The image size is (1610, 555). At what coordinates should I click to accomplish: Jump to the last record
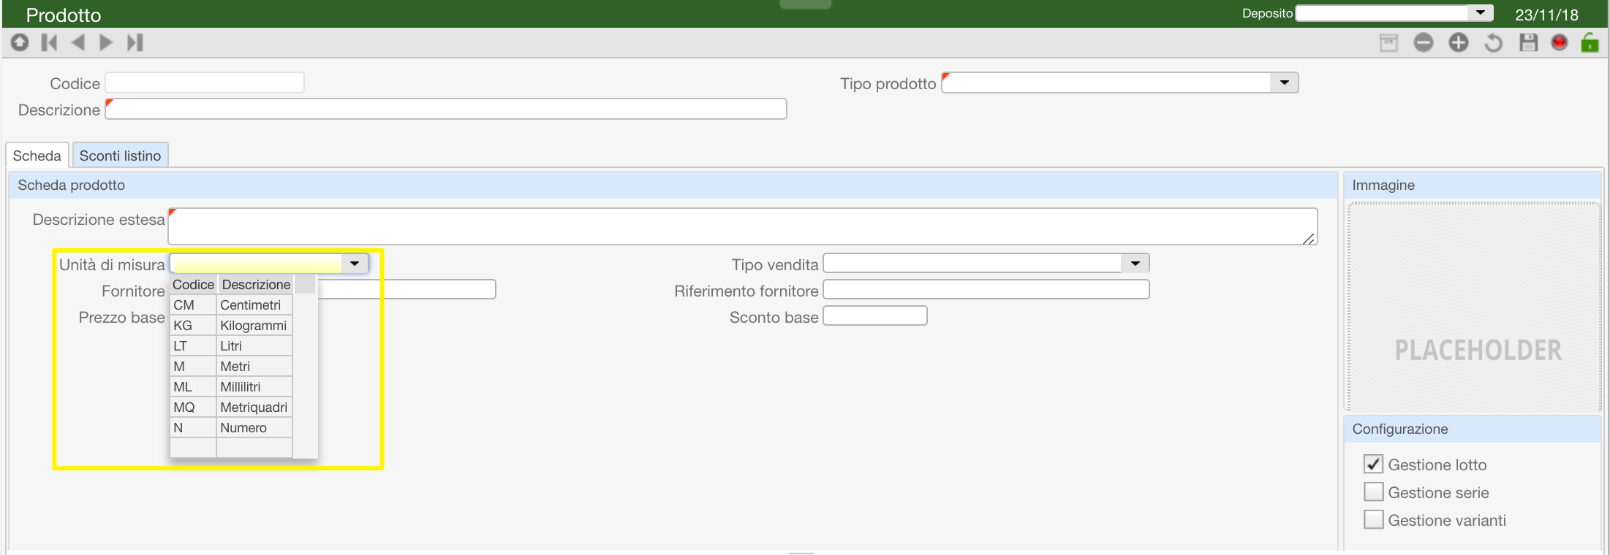135,42
